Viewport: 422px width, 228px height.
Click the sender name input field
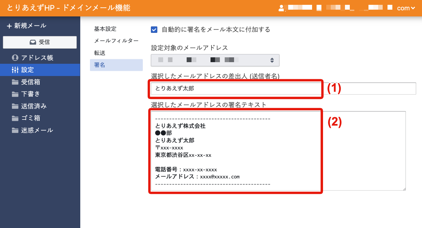tap(283, 89)
